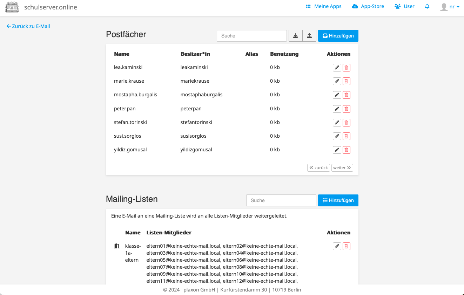Click the Suche field above Postfächer

[x=251, y=35]
